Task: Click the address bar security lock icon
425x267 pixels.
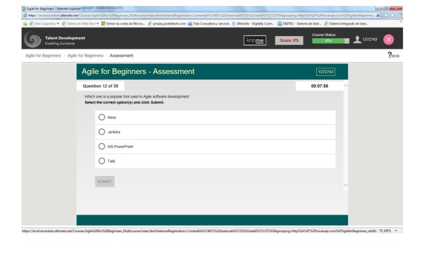Action: pos(378,16)
